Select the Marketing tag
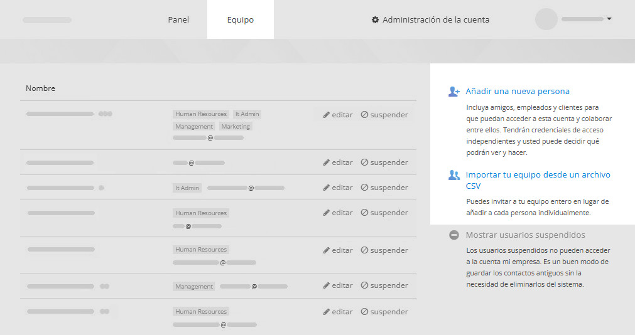 click(236, 127)
